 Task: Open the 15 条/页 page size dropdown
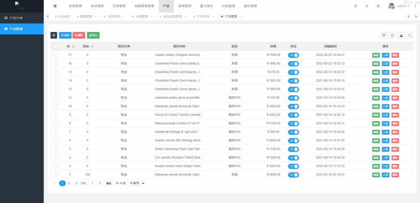[x=137, y=183]
